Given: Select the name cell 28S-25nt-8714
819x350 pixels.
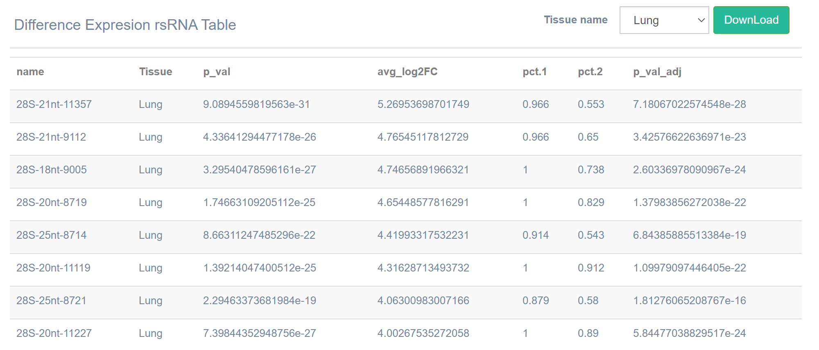Looking at the screenshot, I should click(x=52, y=235).
